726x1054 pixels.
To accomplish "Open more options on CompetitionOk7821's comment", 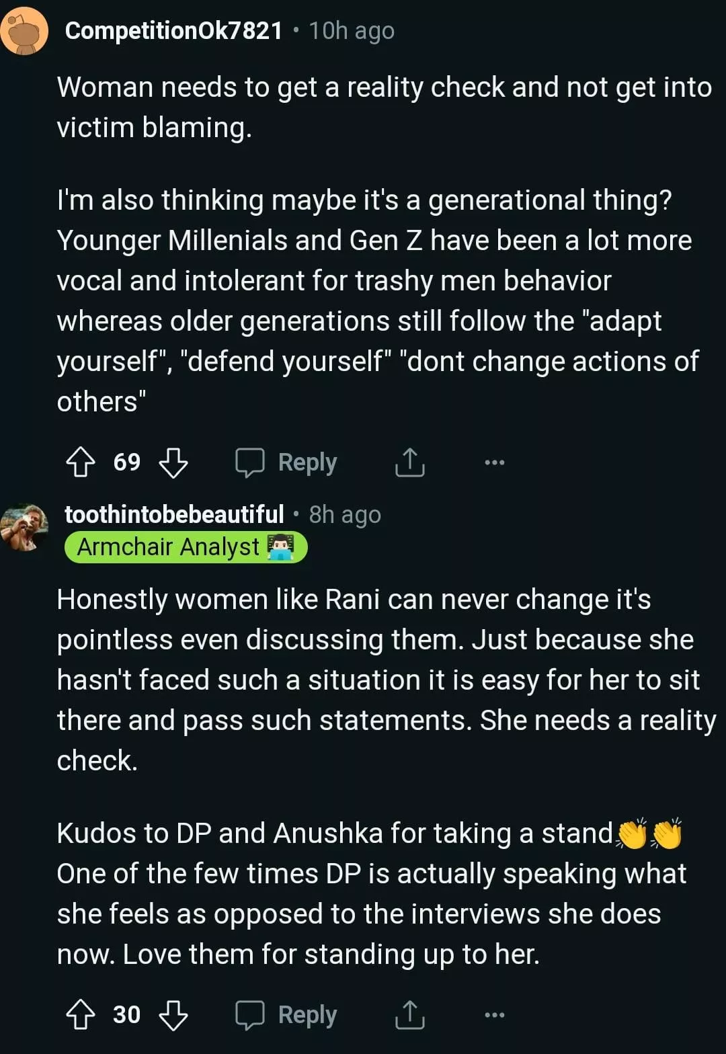I will [494, 462].
